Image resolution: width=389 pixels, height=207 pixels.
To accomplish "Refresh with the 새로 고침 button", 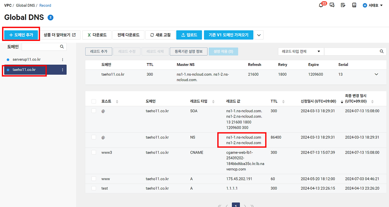I will tap(160, 35).
